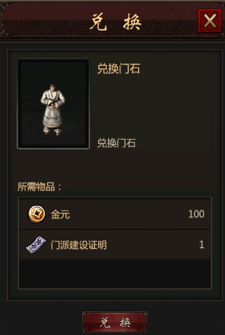Click the 兑换 title in the header bar
Screen dimensions: 225x335
click(x=115, y=22)
